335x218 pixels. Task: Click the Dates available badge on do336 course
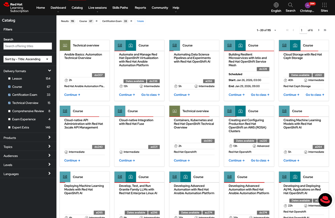coord(135,81)
